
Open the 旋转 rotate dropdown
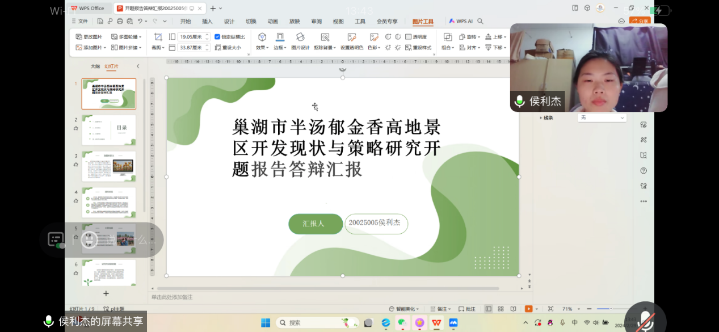(469, 37)
